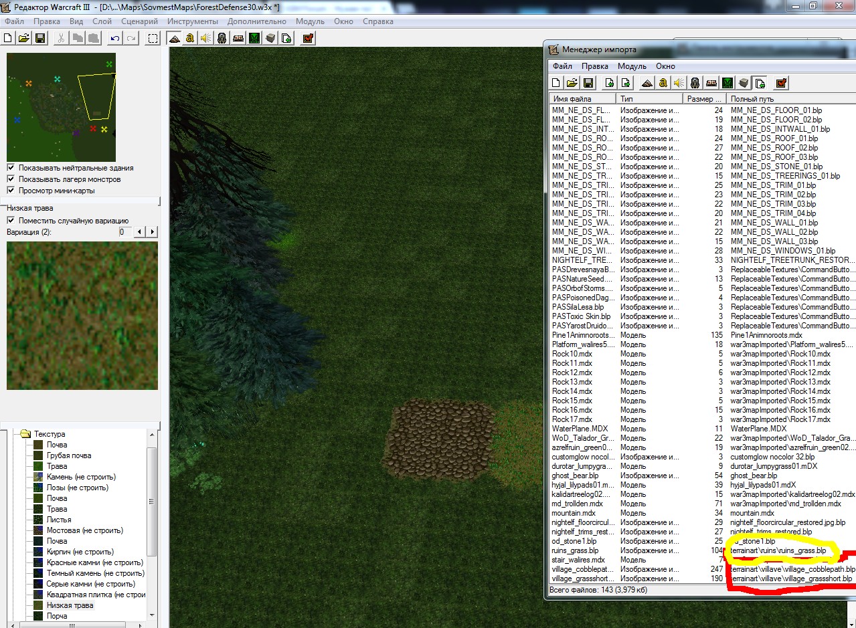Open Sound Editor speaker icon in main toolbar
The height and width of the screenshot is (628, 856).
(x=206, y=38)
